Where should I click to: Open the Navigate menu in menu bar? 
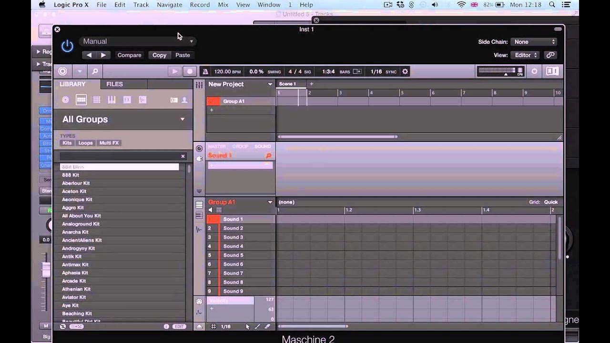pyautogui.click(x=170, y=5)
